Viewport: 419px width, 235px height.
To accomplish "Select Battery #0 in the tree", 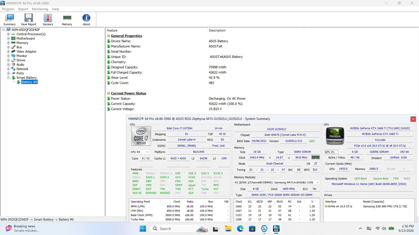I will coord(29,82).
